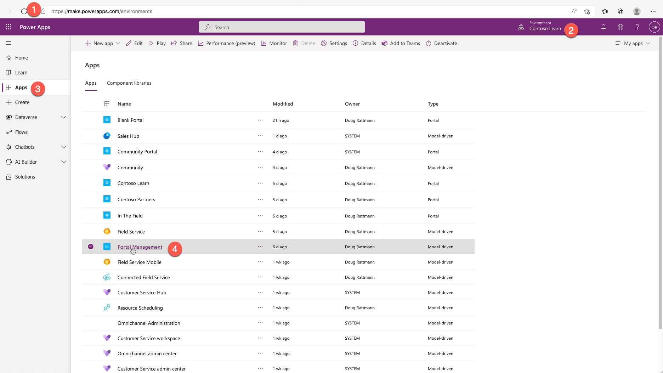Switch to the Component libraries tab
Screen dimensions: 663x373
tap(129, 83)
